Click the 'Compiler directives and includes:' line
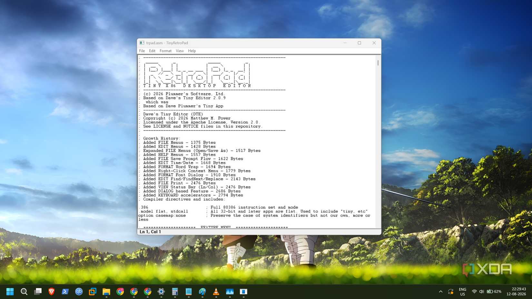This screenshot has height=299, width=532. click(x=183, y=199)
